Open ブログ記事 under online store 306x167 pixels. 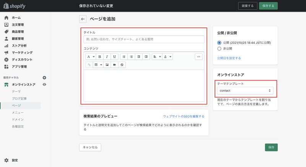[x=19, y=98]
